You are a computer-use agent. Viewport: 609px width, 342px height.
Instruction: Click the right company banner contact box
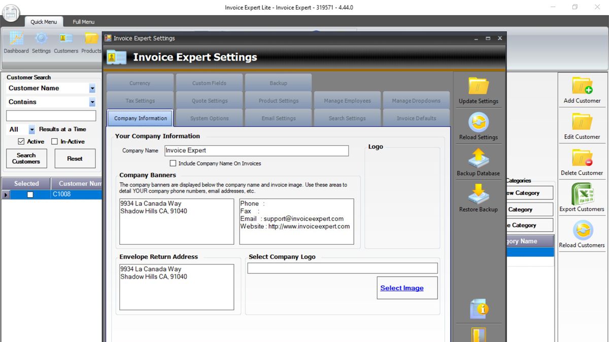tap(296, 221)
